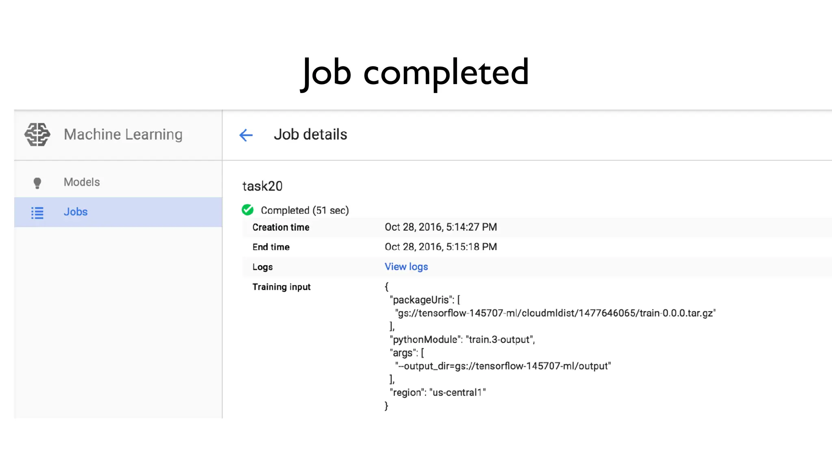
Task: Click the Training input label
Action: 282,287
